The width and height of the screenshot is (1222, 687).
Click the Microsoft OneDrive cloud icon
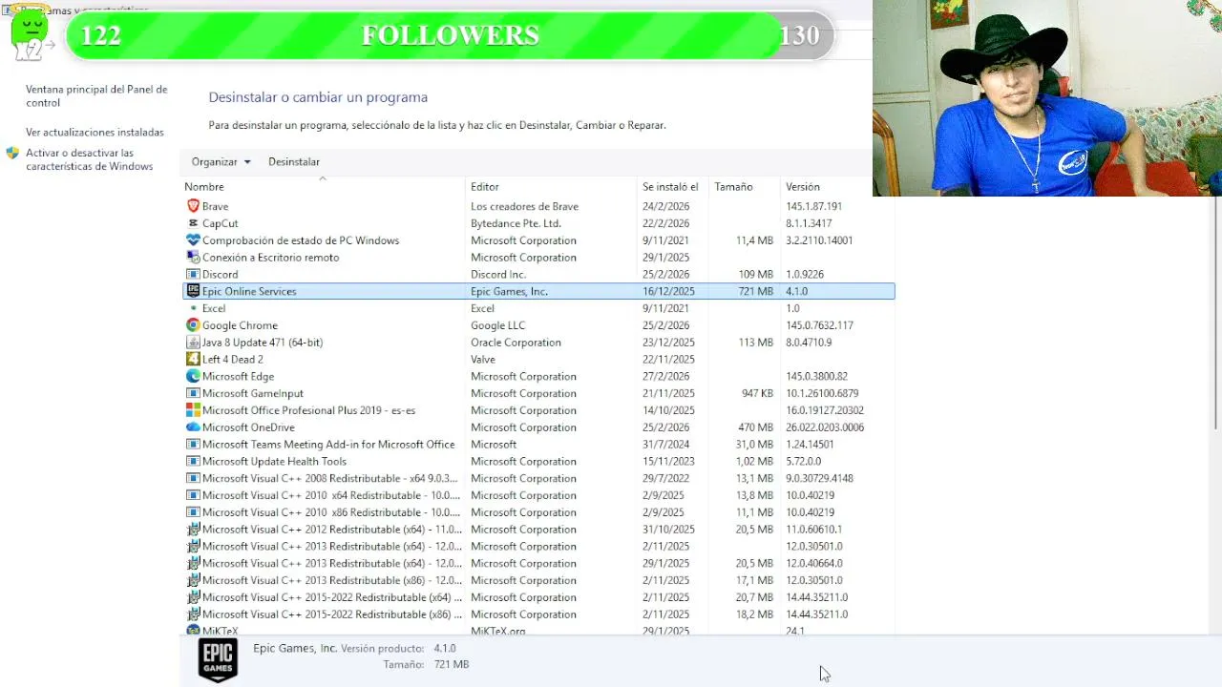point(193,427)
